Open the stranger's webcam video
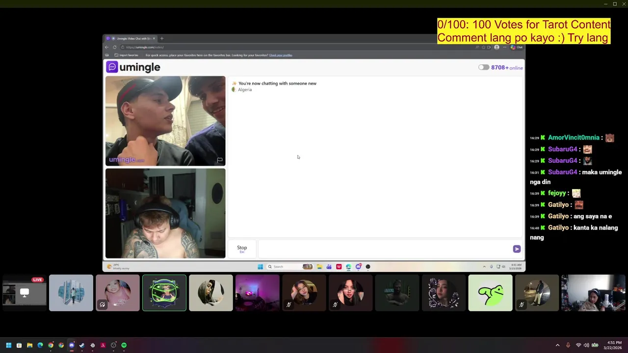 pos(165,121)
